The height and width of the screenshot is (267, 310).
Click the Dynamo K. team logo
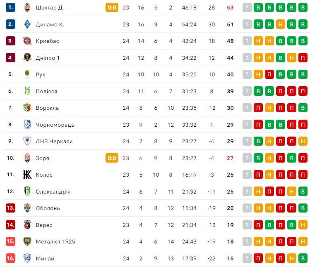(x=27, y=24)
